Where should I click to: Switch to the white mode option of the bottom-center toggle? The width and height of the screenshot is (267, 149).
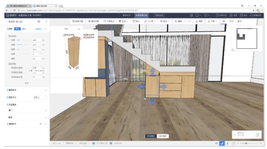[x=163, y=136]
